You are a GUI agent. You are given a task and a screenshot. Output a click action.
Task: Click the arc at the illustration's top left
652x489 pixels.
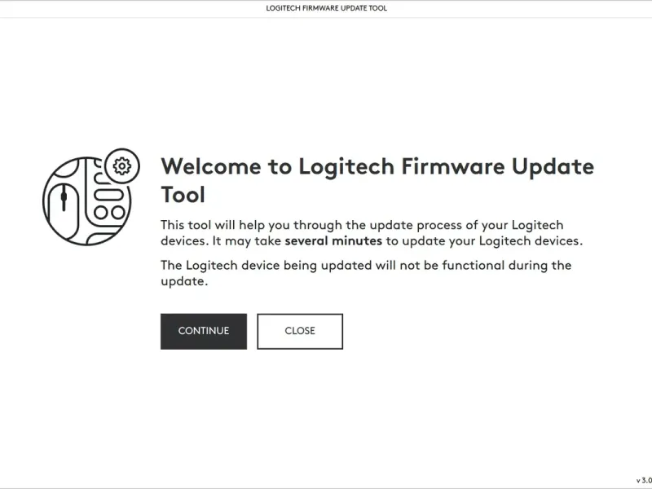coord(67,170)
